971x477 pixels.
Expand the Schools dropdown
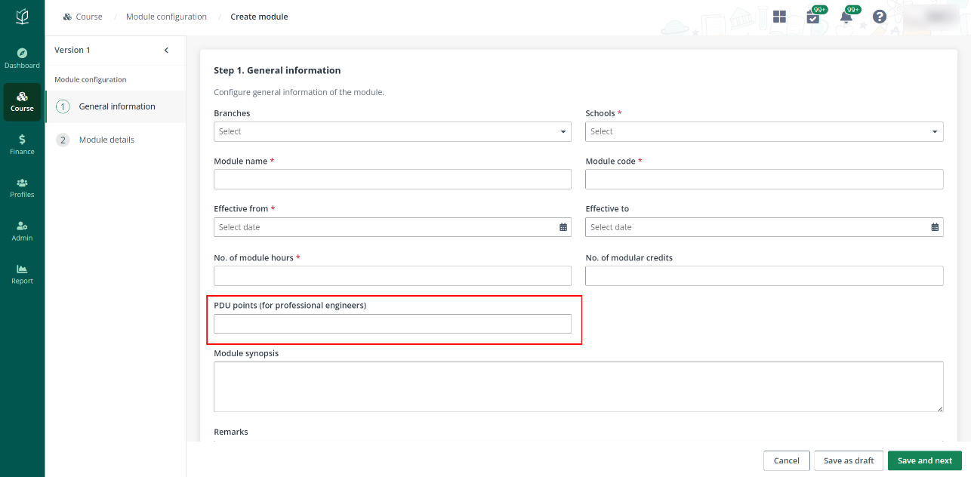click(764, 131)
